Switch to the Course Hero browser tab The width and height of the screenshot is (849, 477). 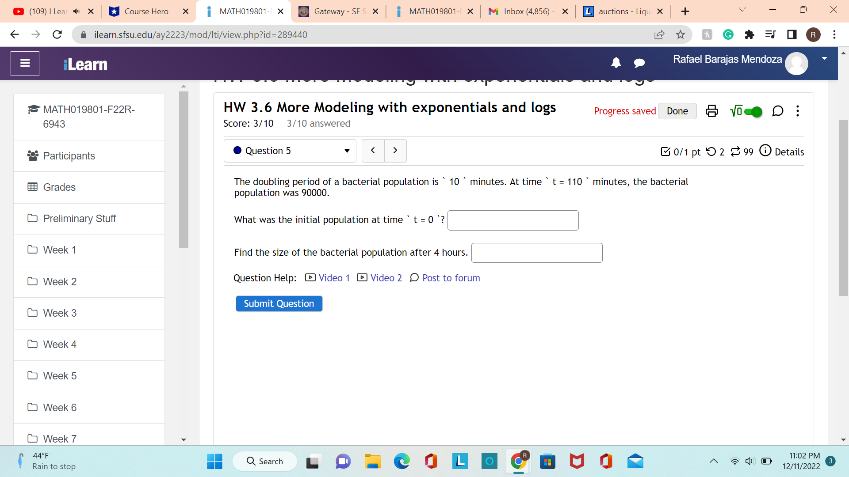146,11
